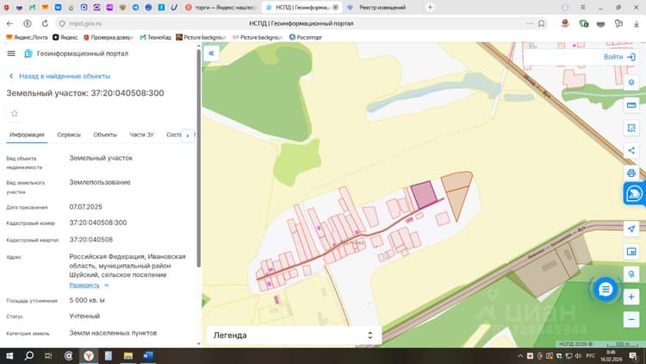The width and height of the screenshot is (646, 364).
Task: Switch to the Части ЗУ tab
Action: tap(141, 135)
